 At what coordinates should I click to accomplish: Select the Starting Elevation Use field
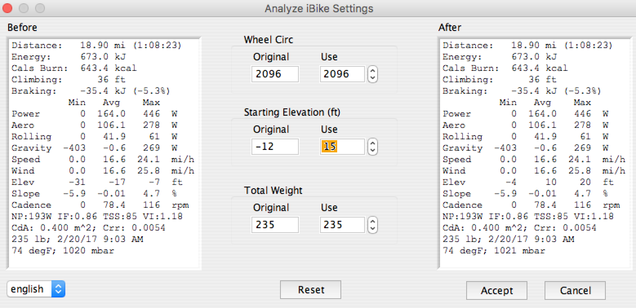[342, 147]
